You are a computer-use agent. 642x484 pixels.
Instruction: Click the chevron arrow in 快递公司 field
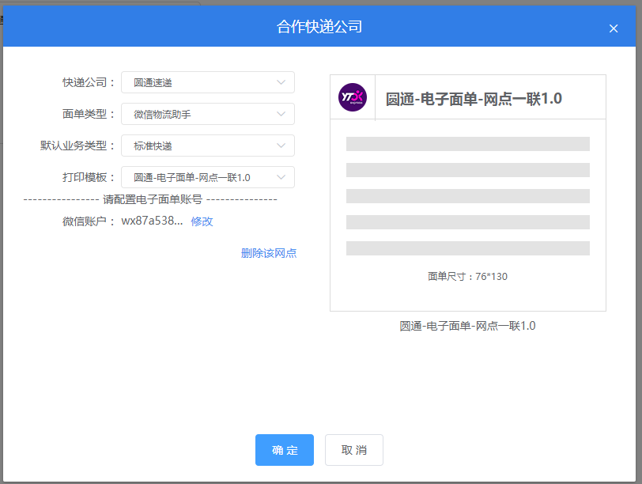pyautogui.click(x=281, y=82)
